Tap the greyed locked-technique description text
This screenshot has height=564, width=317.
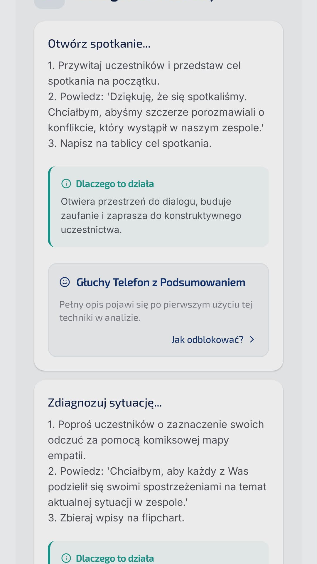155,311
